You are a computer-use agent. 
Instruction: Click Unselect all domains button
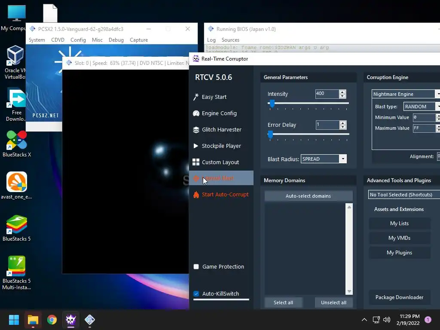(x=333, y=302)
